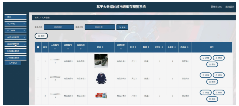Image resolution: width=239 pixels, height=106 pixels.
Task: Open 首页 in sidebar
Action: point(15,17)
